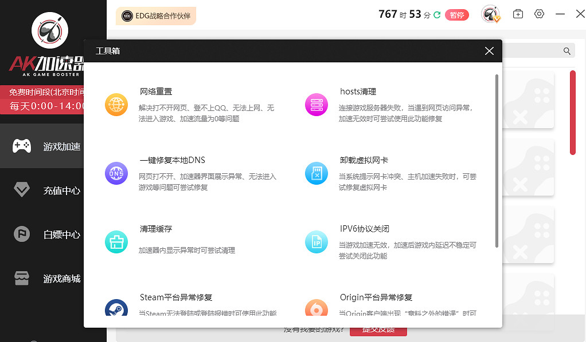Click the green refresh icon beside remaining time

click(436, 14)
